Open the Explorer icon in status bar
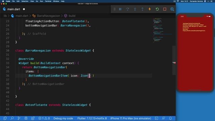215x121 pixels. [x=5, y=118]
